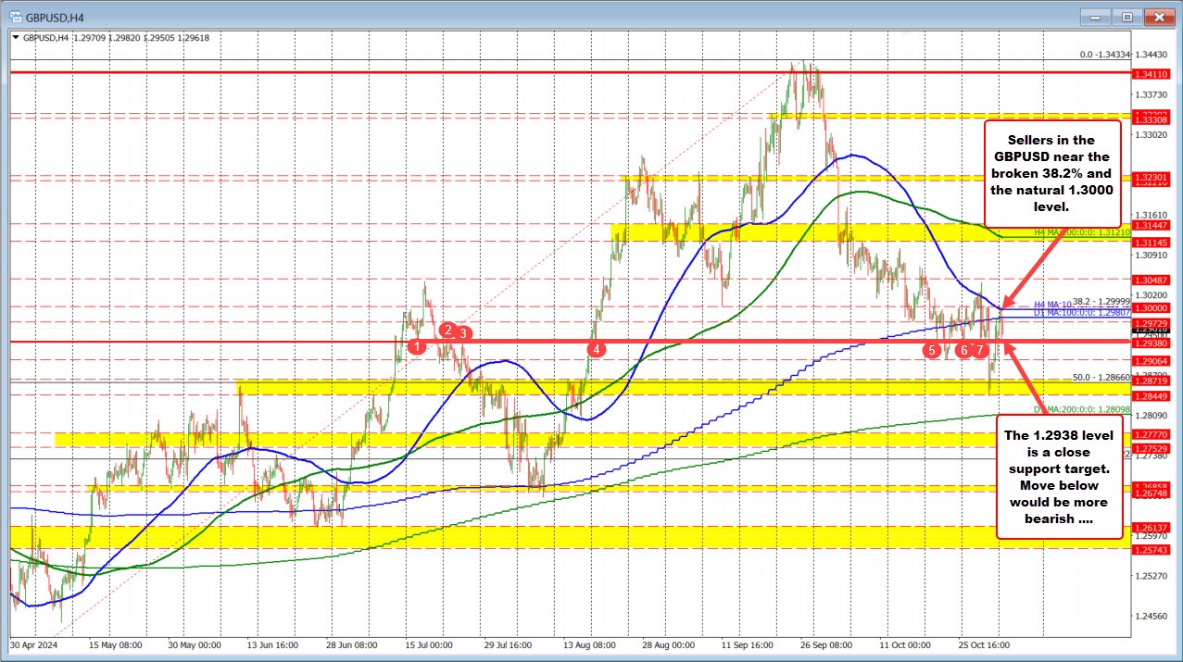Click the GBPUSD chart icon in the title bar

coord(16,16)
